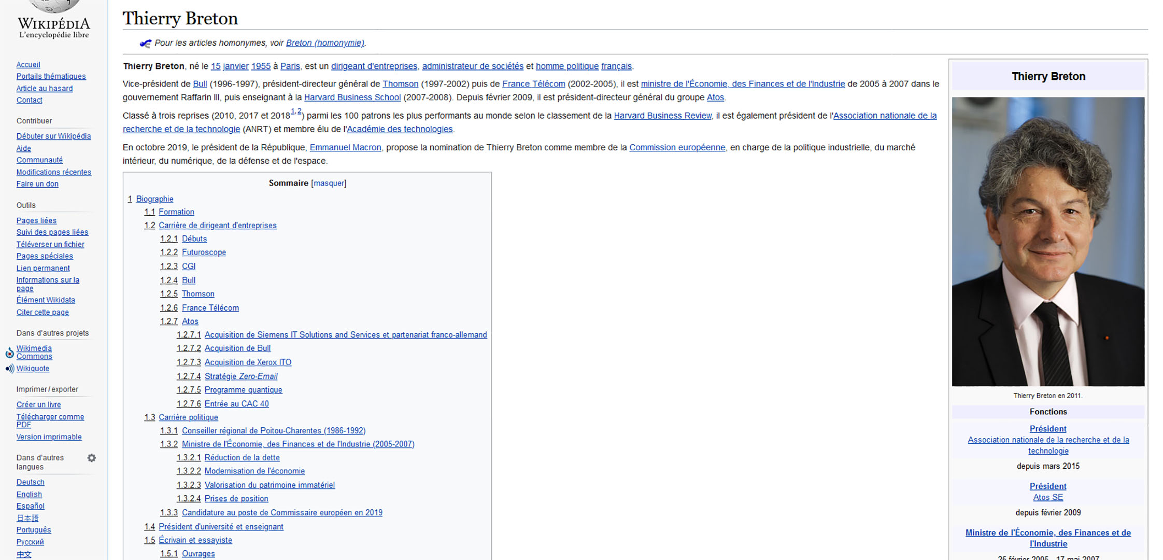
Task: Jump to Programme quantique section
Action: click(243, 390)
